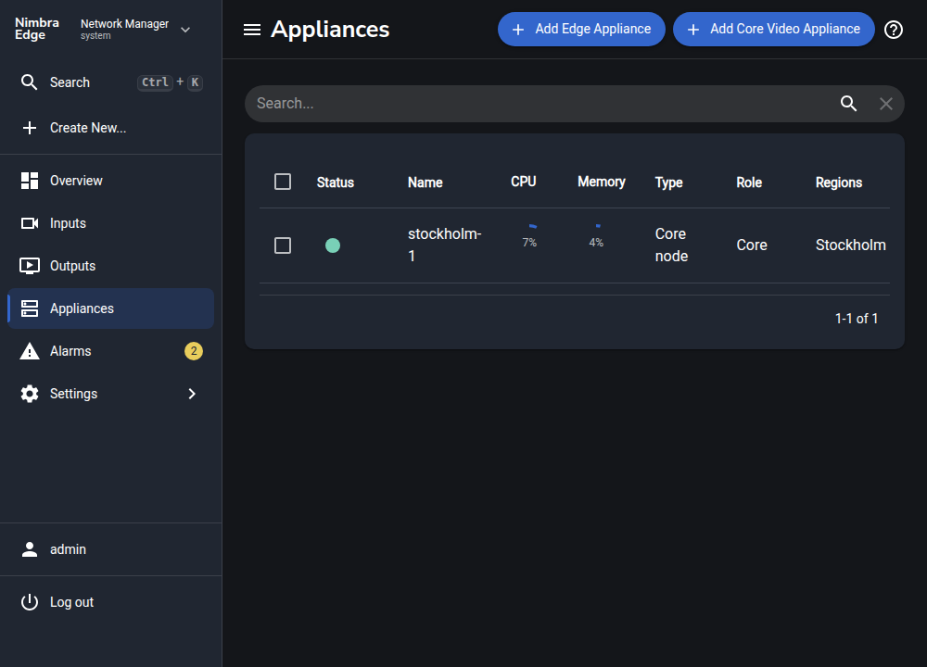The height and width of the screenshot is (667, 927).
Task: Go to Overview in the sidebar
Action: click(x=110, y=181)
